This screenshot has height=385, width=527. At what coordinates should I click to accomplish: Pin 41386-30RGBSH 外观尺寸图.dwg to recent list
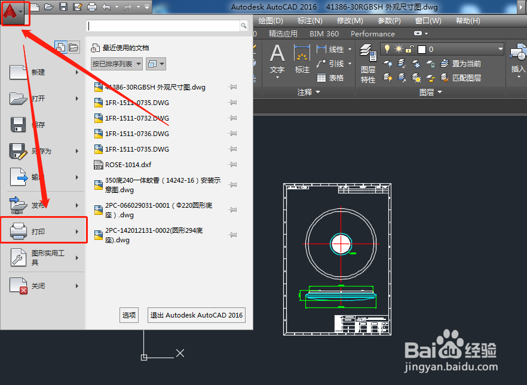[232, 87]
